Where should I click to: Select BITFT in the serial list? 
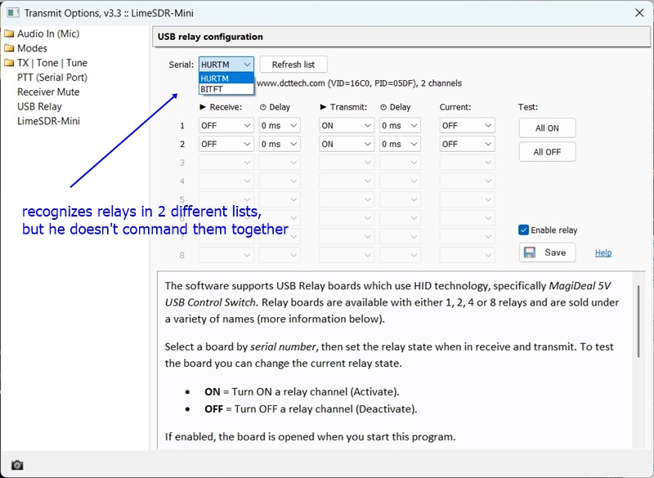[212, 89]
